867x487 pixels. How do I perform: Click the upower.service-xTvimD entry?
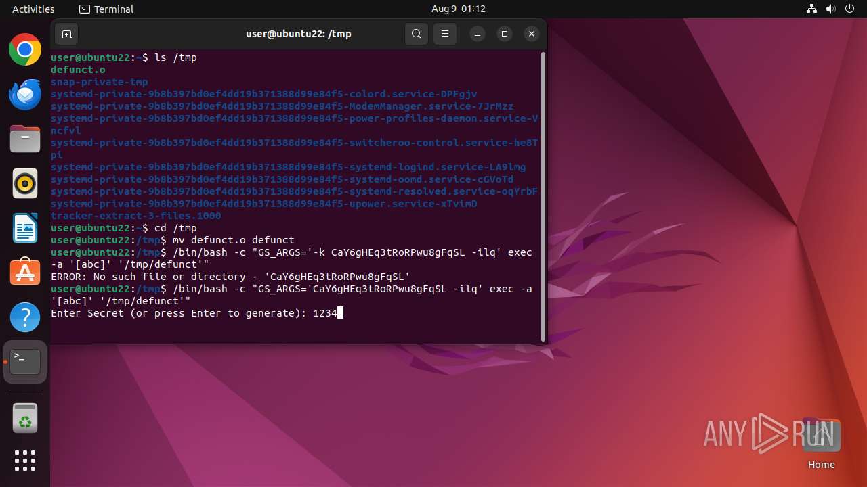coord(264,204)
